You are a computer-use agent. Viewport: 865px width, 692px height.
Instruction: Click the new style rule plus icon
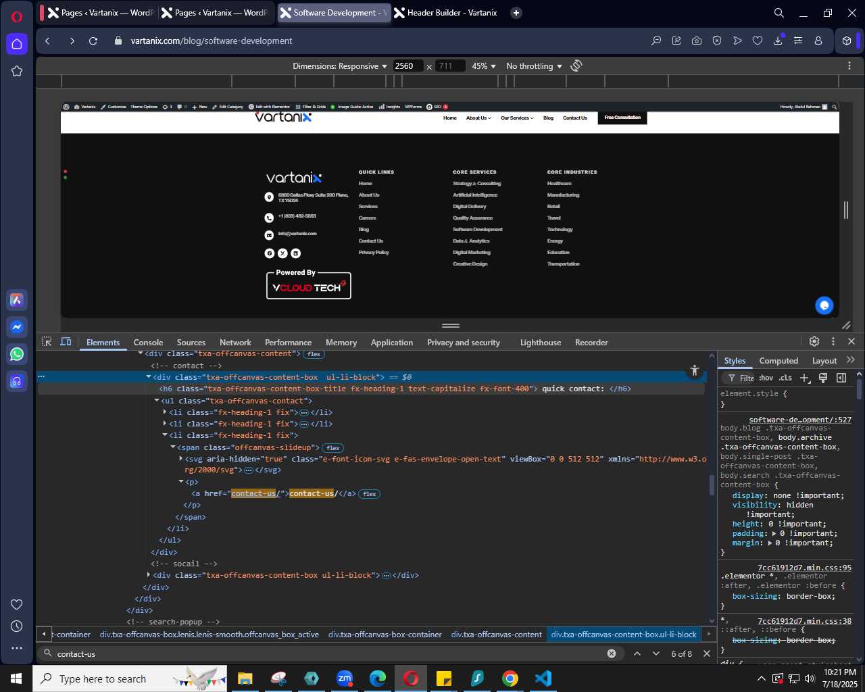[x=804, y=378]
